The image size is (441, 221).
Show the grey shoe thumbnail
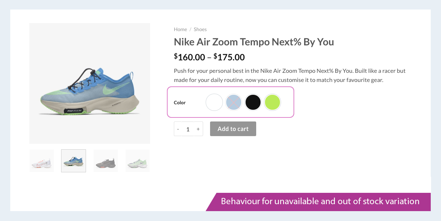[106, 161]
